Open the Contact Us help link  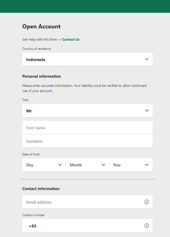(x=71, y=40)
